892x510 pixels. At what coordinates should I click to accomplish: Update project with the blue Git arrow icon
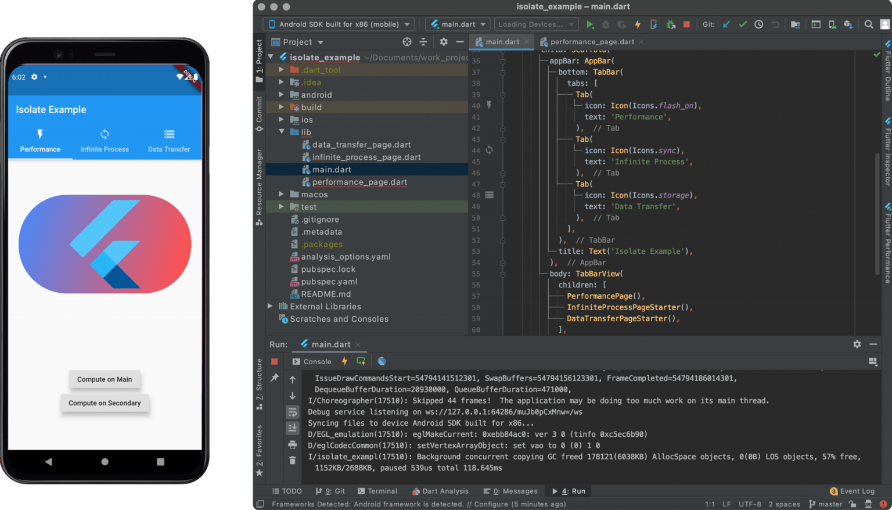[x=725, y=24]
